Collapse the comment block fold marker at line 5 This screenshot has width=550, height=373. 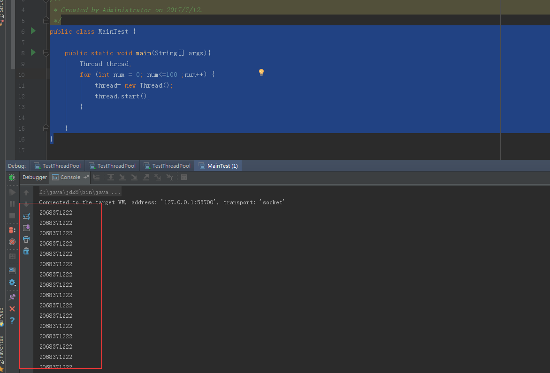point(46,21)
